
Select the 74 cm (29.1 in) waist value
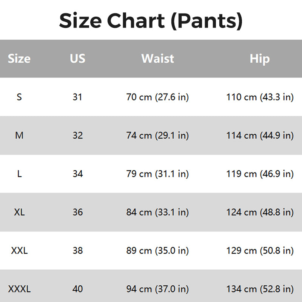point(157,136)
